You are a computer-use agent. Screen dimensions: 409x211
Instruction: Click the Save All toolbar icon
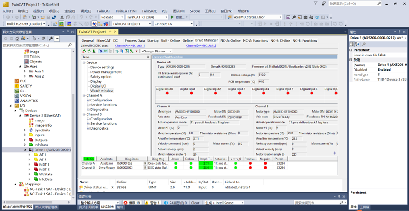[x=54, y=17]
